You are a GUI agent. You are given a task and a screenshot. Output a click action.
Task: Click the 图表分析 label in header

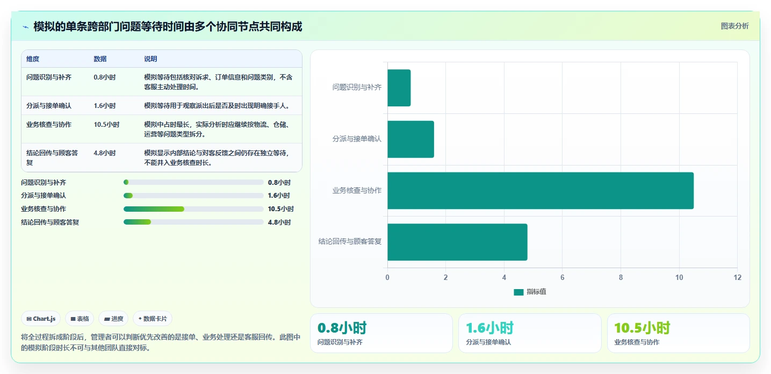point(734,26)
